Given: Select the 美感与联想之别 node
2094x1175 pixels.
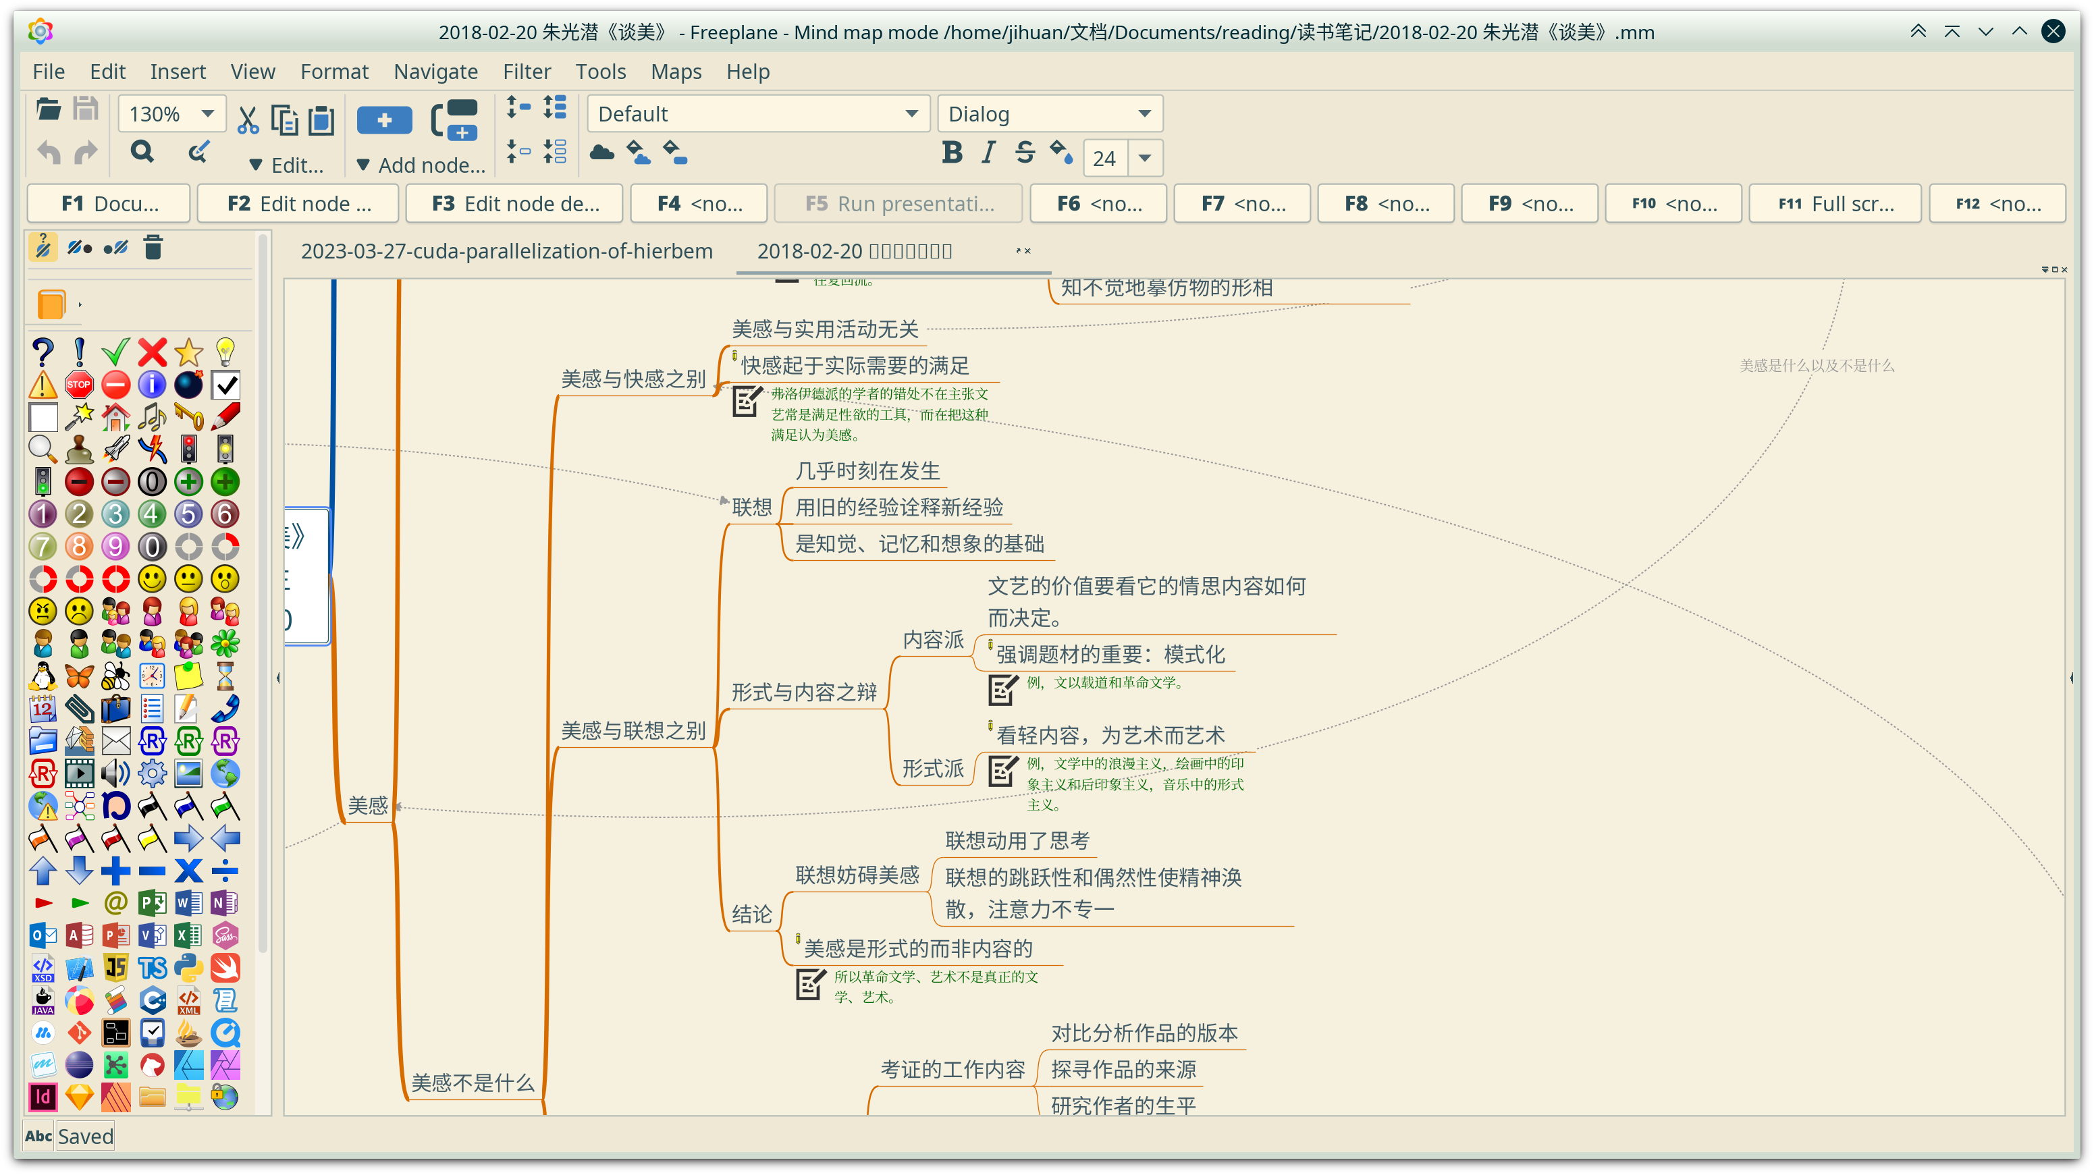Looking at the screenshot, I should click(633, 730).
